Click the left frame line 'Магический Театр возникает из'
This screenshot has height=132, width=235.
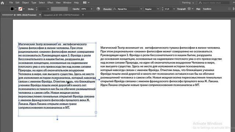53,44
